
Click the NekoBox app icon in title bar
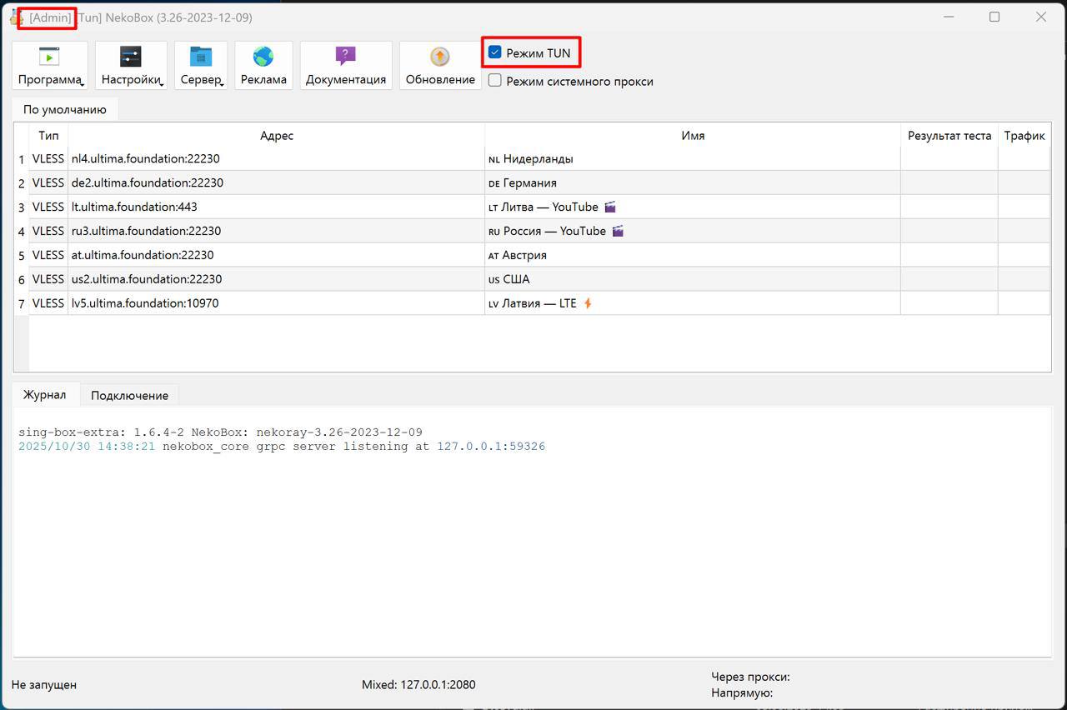point(16,17)
